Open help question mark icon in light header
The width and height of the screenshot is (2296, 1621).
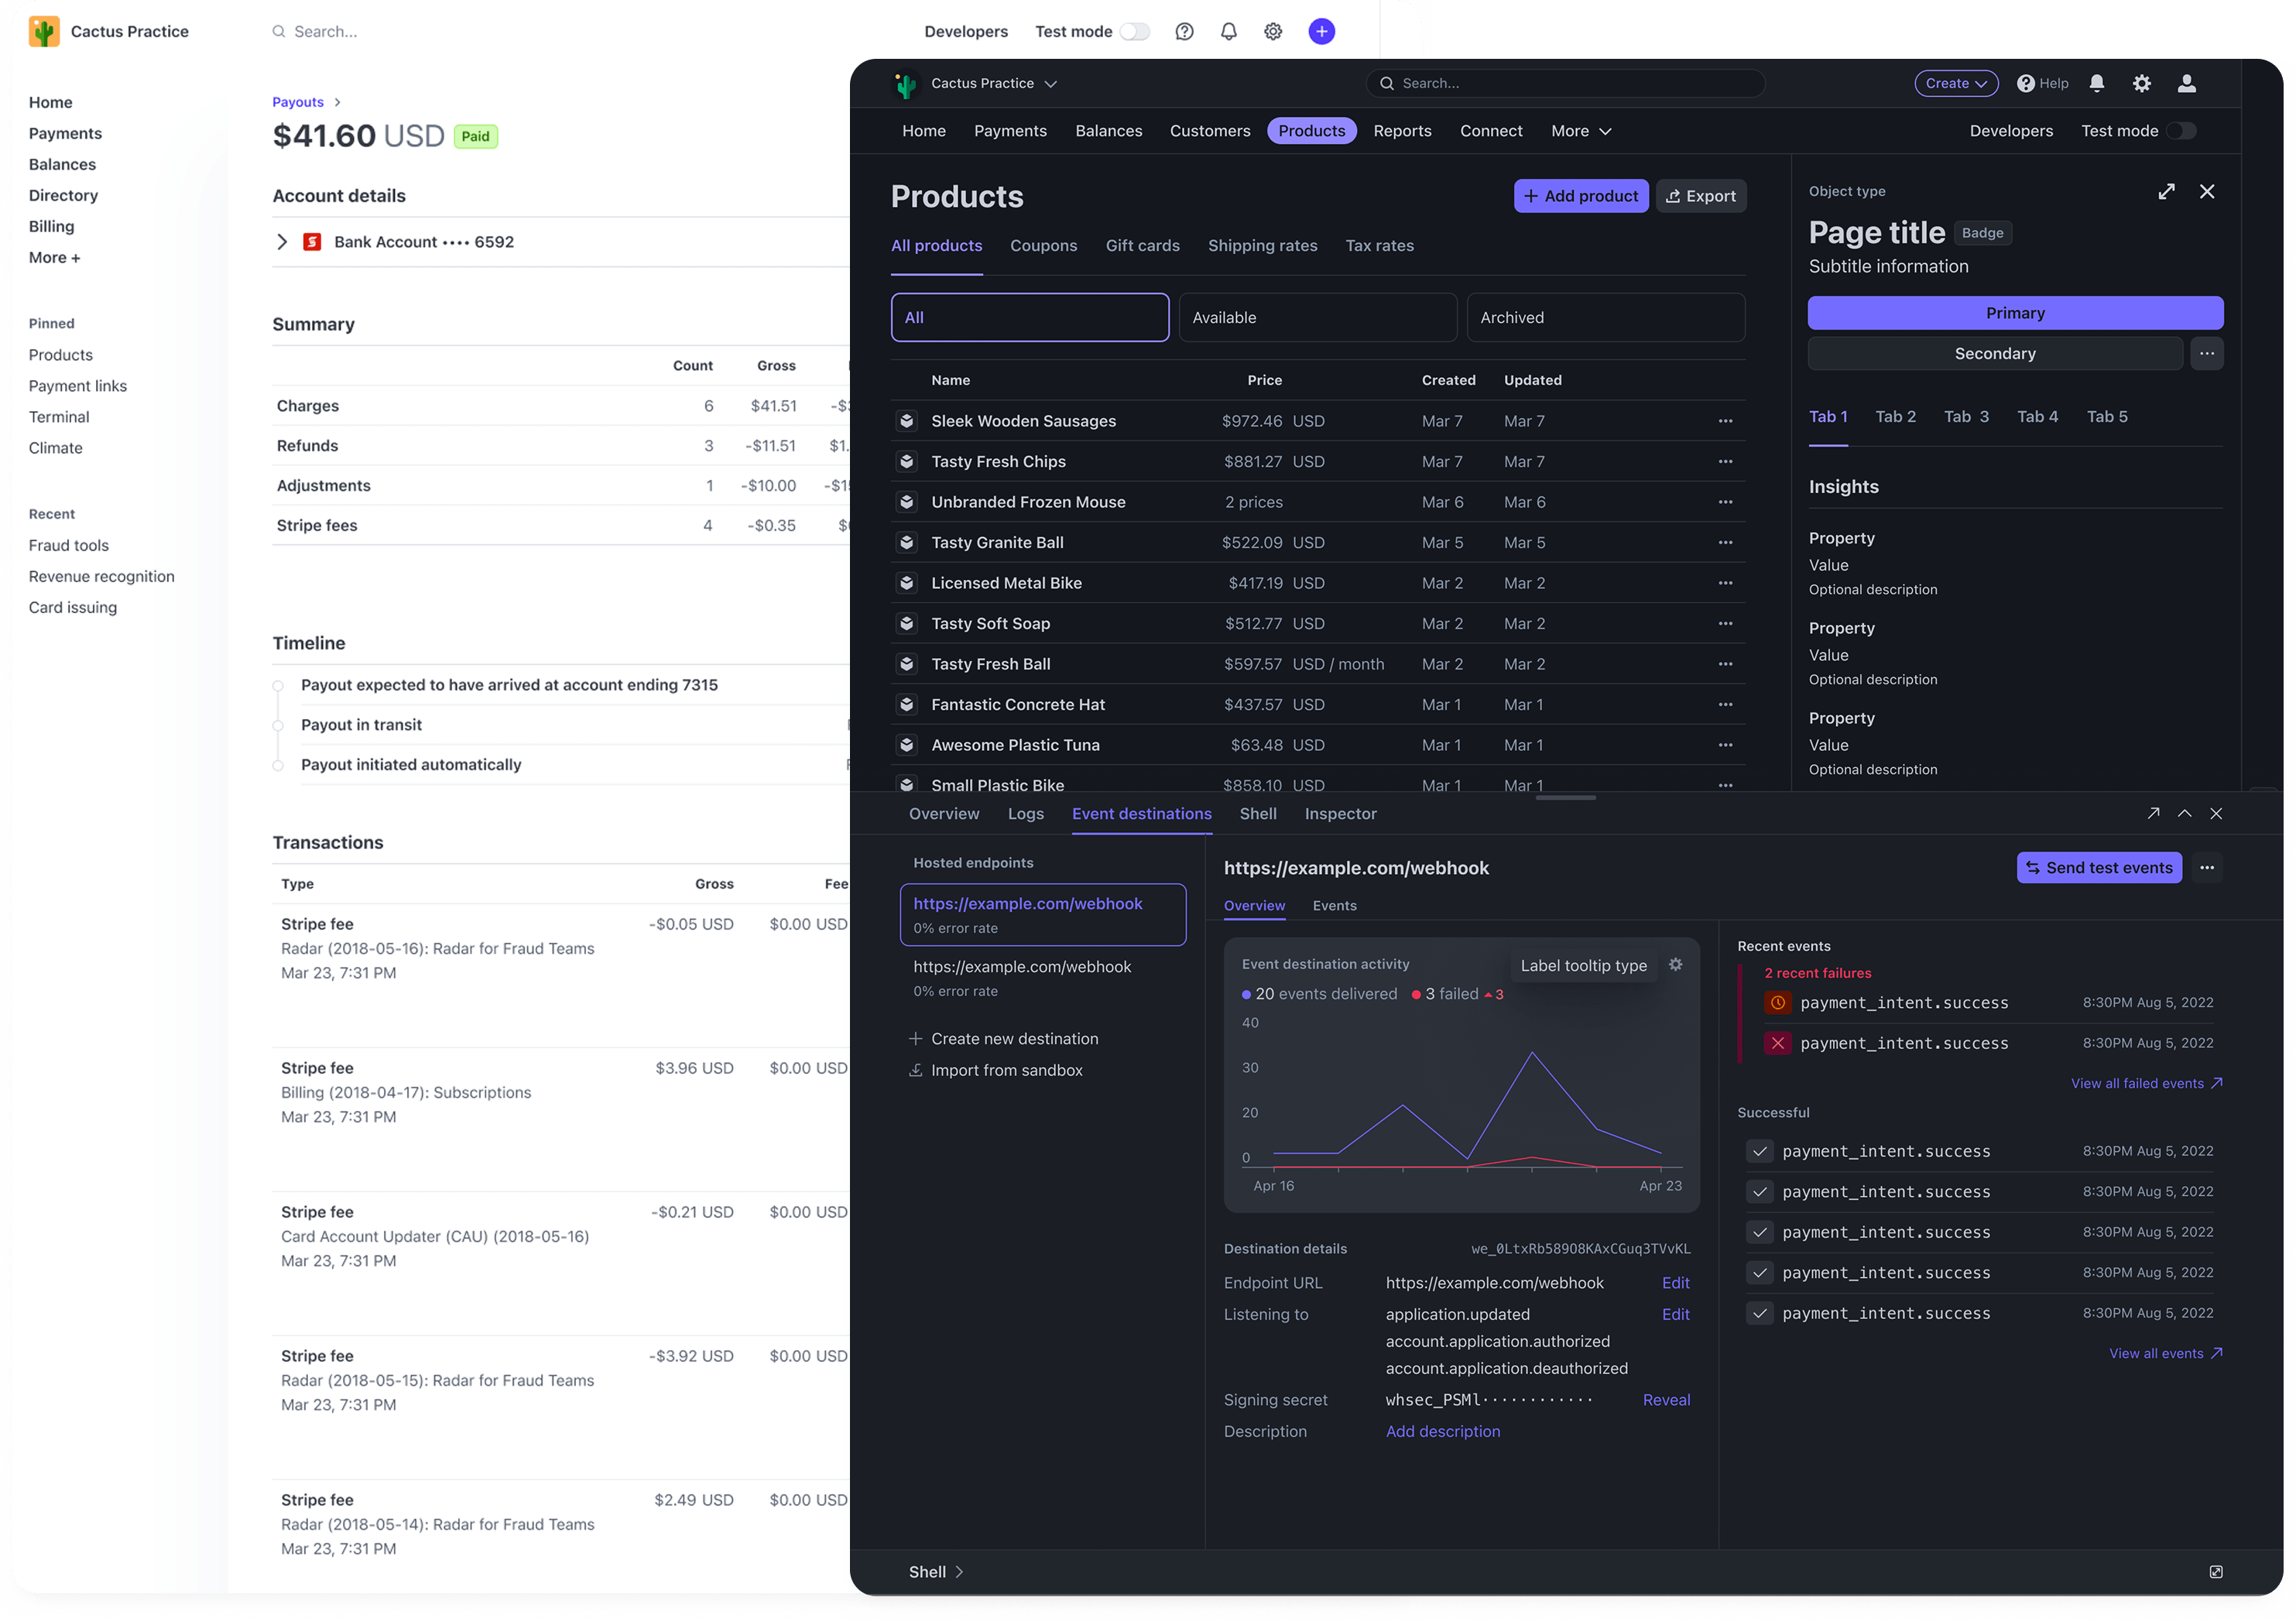click(x=1184, y=32)
